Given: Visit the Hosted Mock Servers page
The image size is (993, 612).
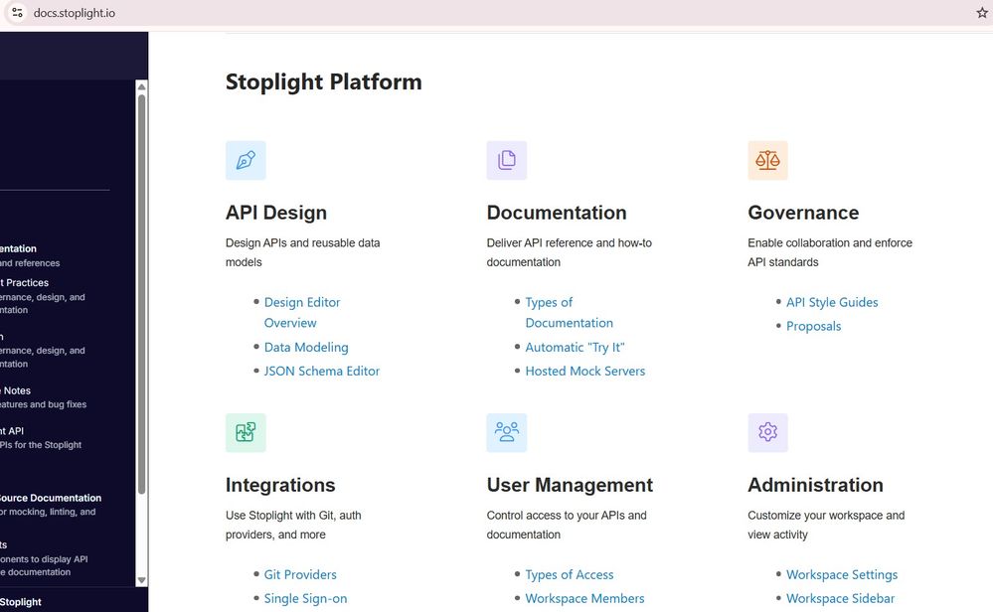Looking at the screenshot, I should tap(585, 371).
